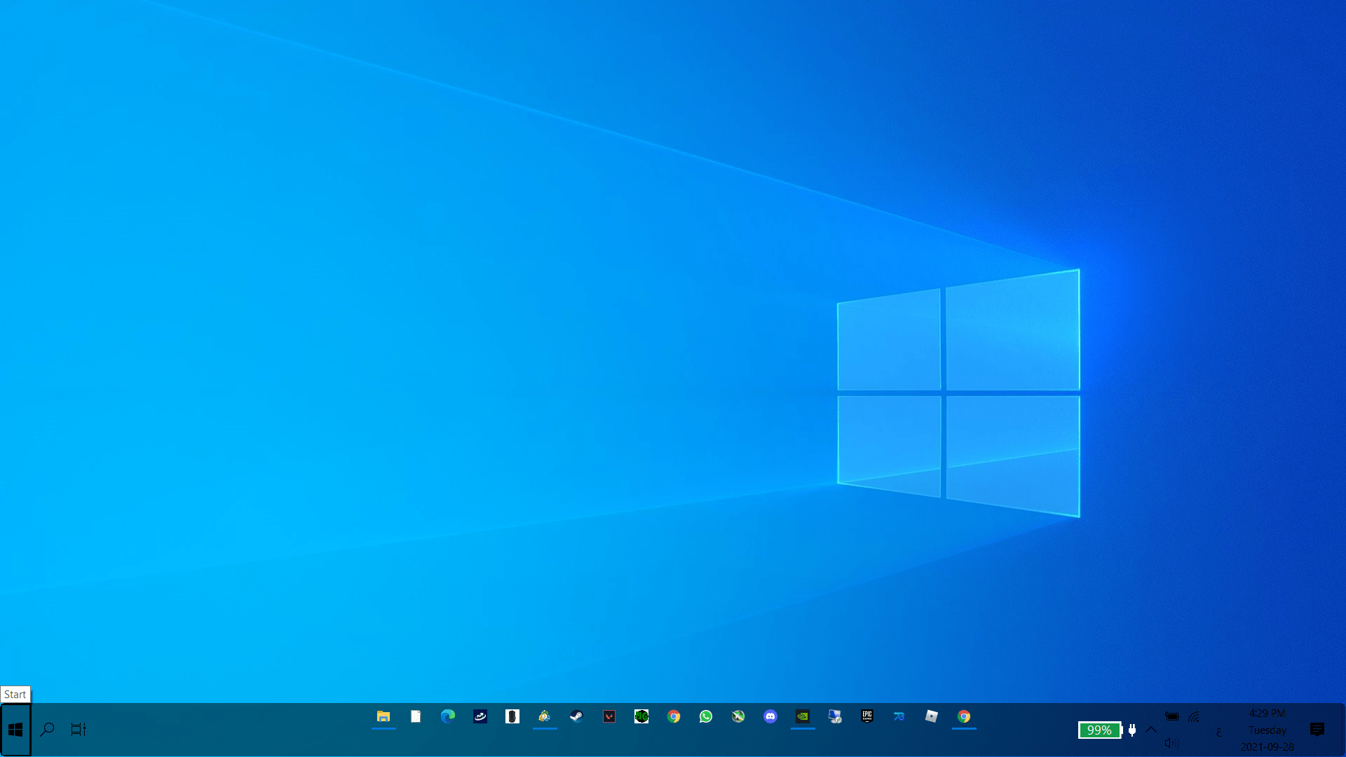Open File Explorer from taskbar
Viewport: 1346px width, 757px height.
pos(383,716)
